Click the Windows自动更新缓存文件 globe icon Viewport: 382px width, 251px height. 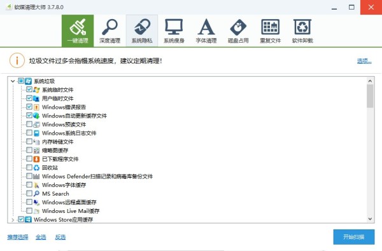tap(36, 116)
